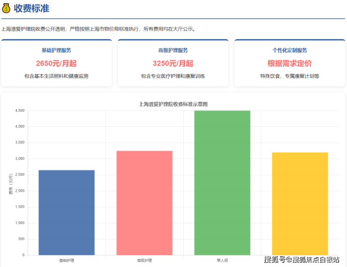Click the pink 高级护理 bar in chart

(144, 202)
